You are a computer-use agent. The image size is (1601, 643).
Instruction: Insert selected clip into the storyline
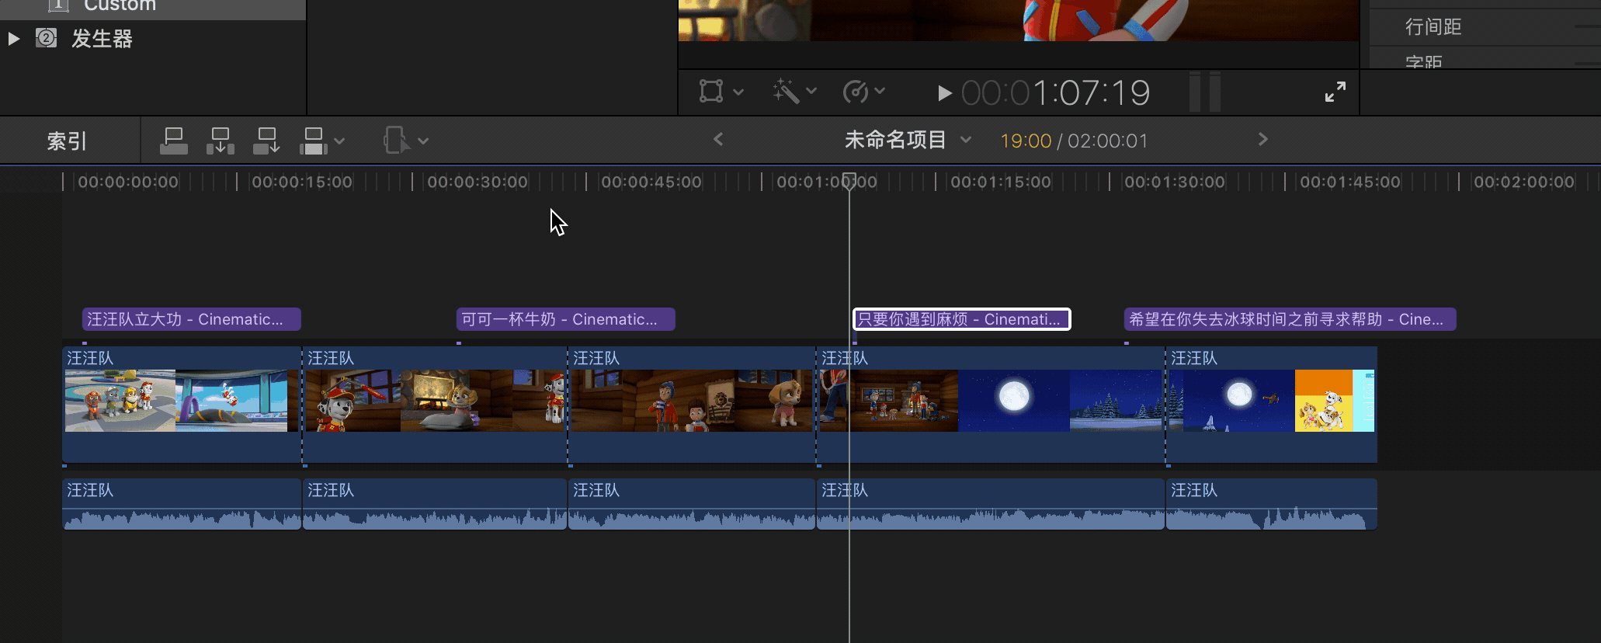point(221,141)
